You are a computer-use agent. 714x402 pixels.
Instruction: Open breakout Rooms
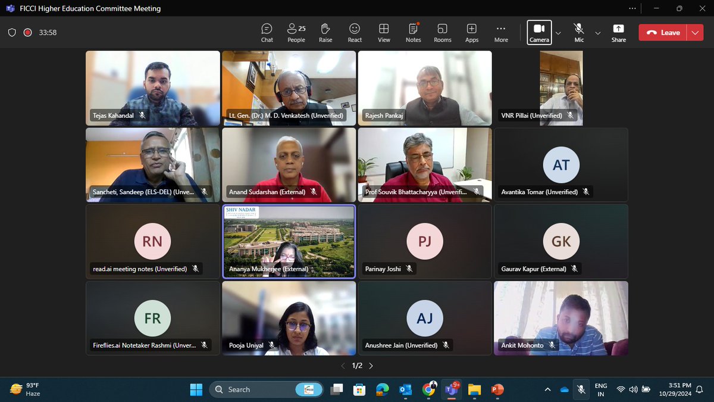[442, 33]
